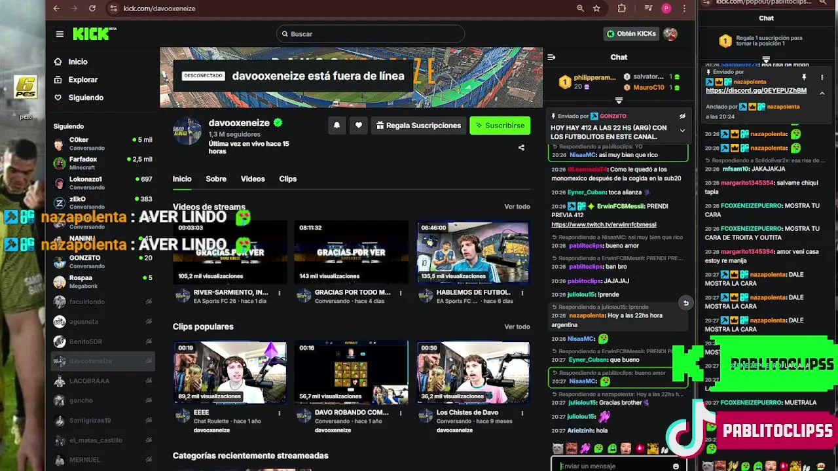Open the browser profile avatar

(x=666, y=9)
